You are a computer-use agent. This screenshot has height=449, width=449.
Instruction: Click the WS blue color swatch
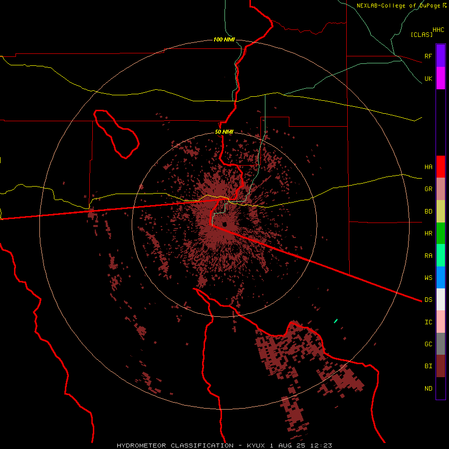[x=441, y=277]
